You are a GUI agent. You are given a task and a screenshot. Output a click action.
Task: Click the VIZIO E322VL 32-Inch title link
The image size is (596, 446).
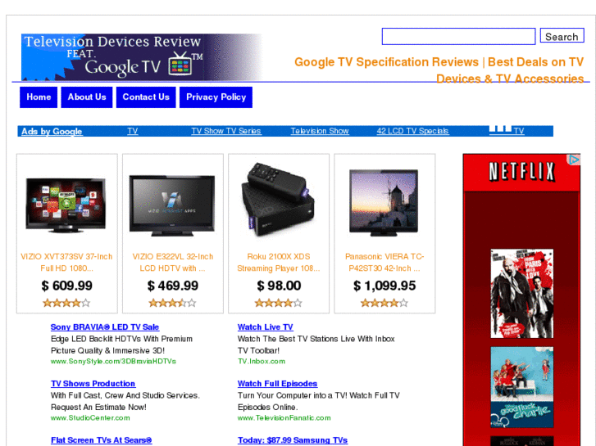click(x=172, y=263)
